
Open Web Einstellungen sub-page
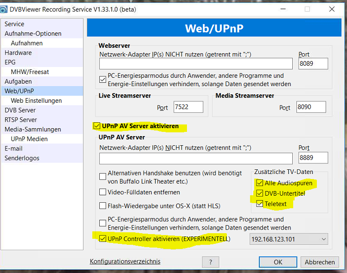pos(42,100)
